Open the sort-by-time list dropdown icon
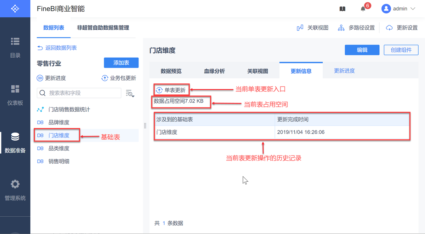Screen dimensions: 425x234 coord(130,93)
